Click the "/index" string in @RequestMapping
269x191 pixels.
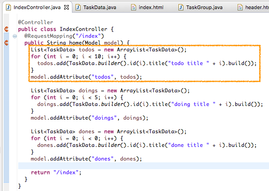click(x=88, y=36)
